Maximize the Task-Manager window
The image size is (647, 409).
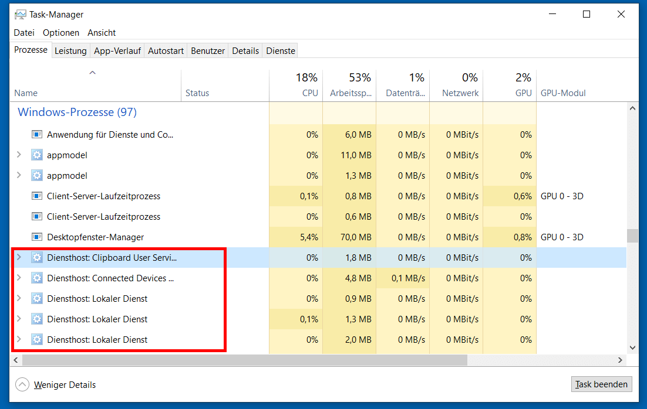[587, 14]
